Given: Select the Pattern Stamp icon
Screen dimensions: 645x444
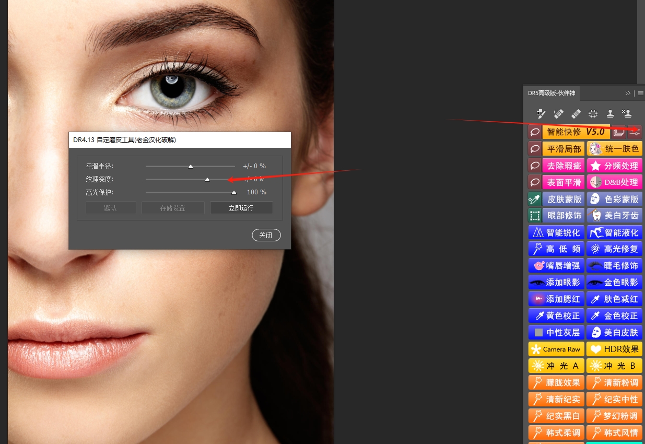Looking at the screenshot, I should click(x=627, y=113).
